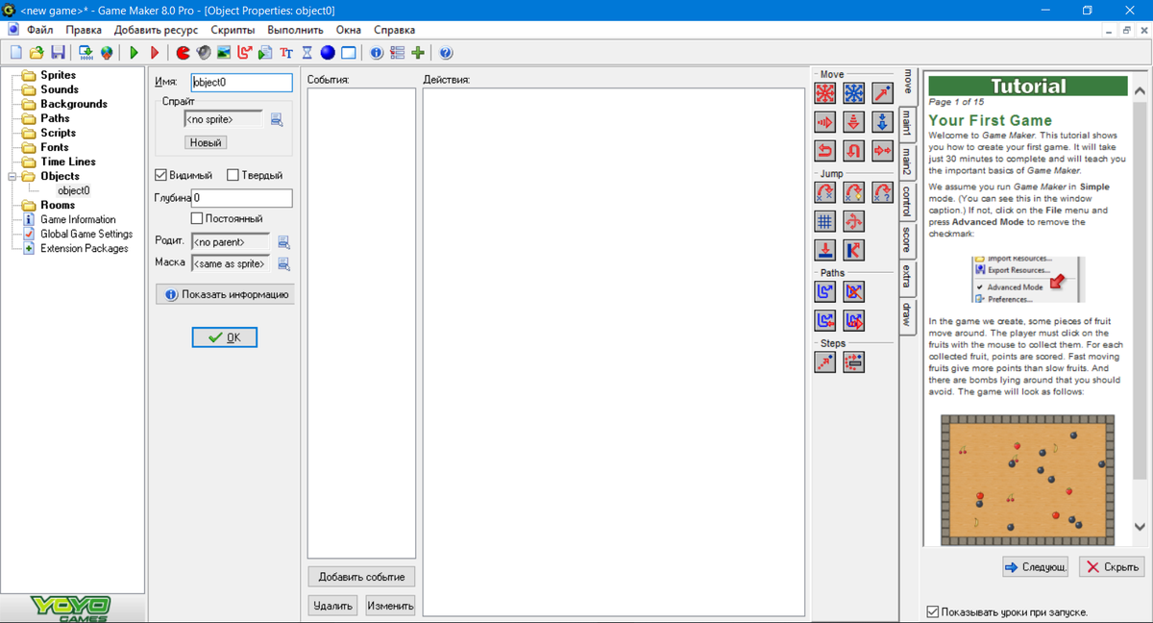Screen dimensions: 1153x623
Task: Create a sprite with the Pacman icon
Action: (183, 52)
